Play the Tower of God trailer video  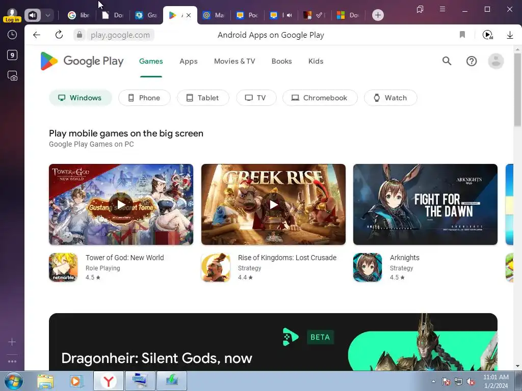tap(121, 205)
